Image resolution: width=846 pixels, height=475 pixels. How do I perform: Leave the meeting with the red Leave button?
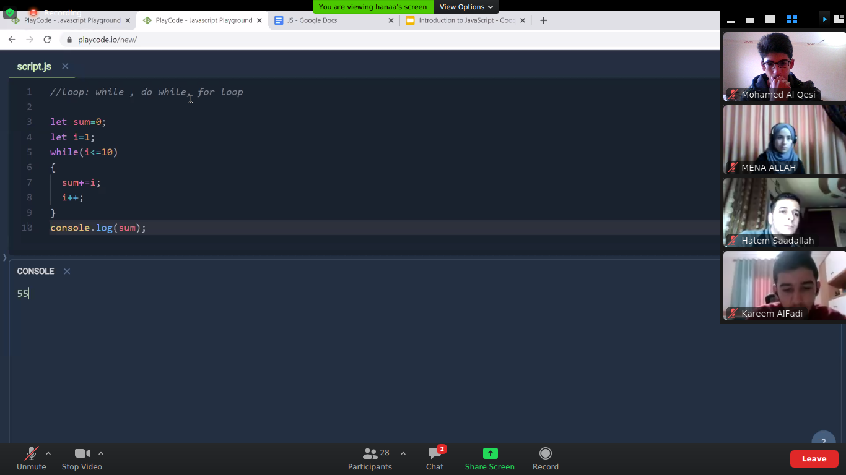[x=814, y=459]
